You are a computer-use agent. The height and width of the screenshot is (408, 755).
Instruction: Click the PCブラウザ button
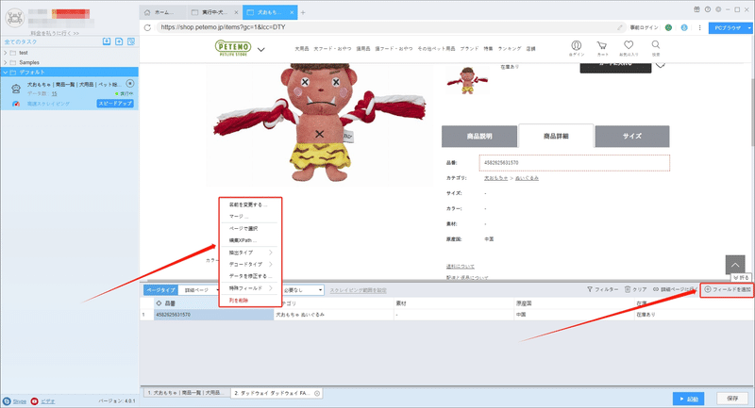727,28
